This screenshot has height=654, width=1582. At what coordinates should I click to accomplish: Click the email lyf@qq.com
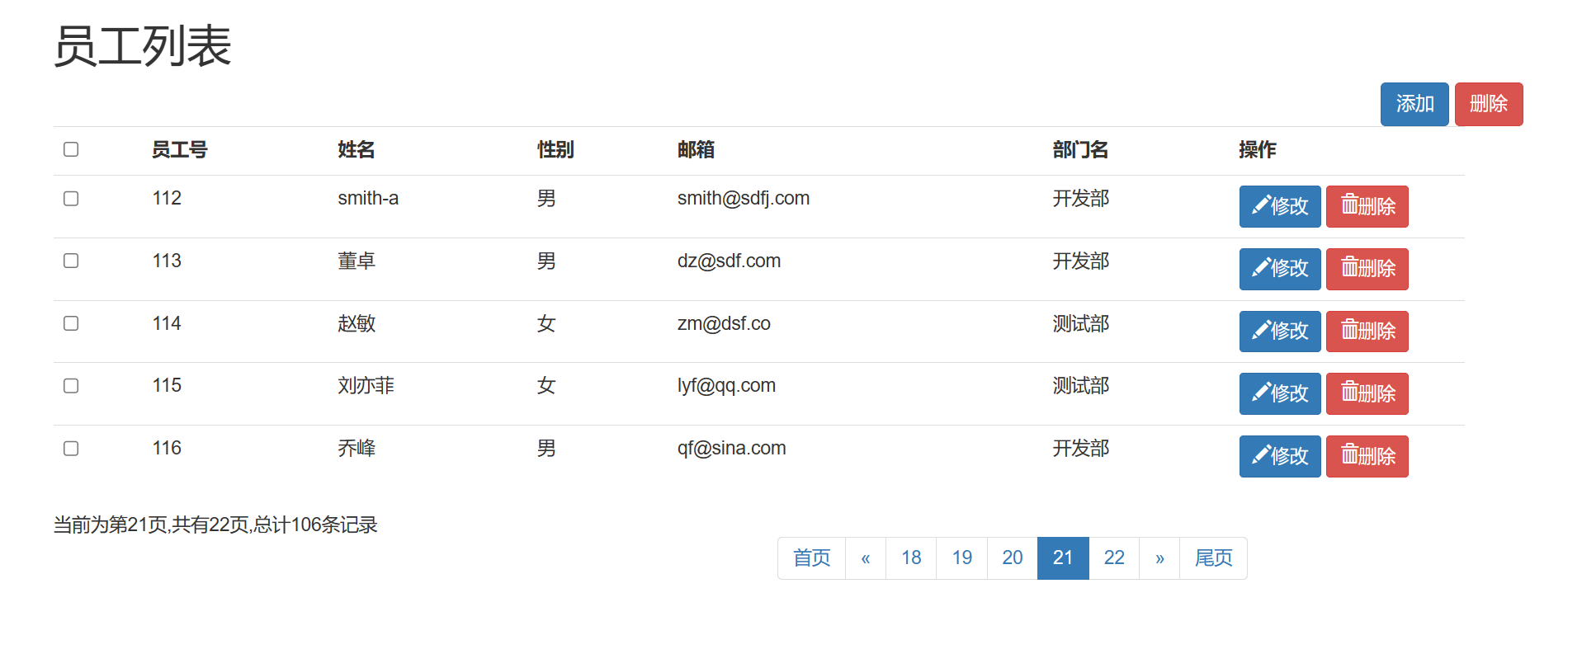pyautogui.click(x=726, y=386)
